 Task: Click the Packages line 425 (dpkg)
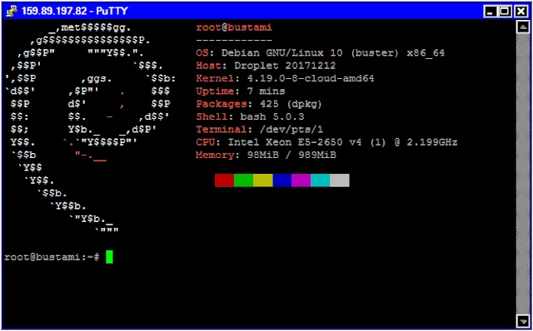click(259, 104)
